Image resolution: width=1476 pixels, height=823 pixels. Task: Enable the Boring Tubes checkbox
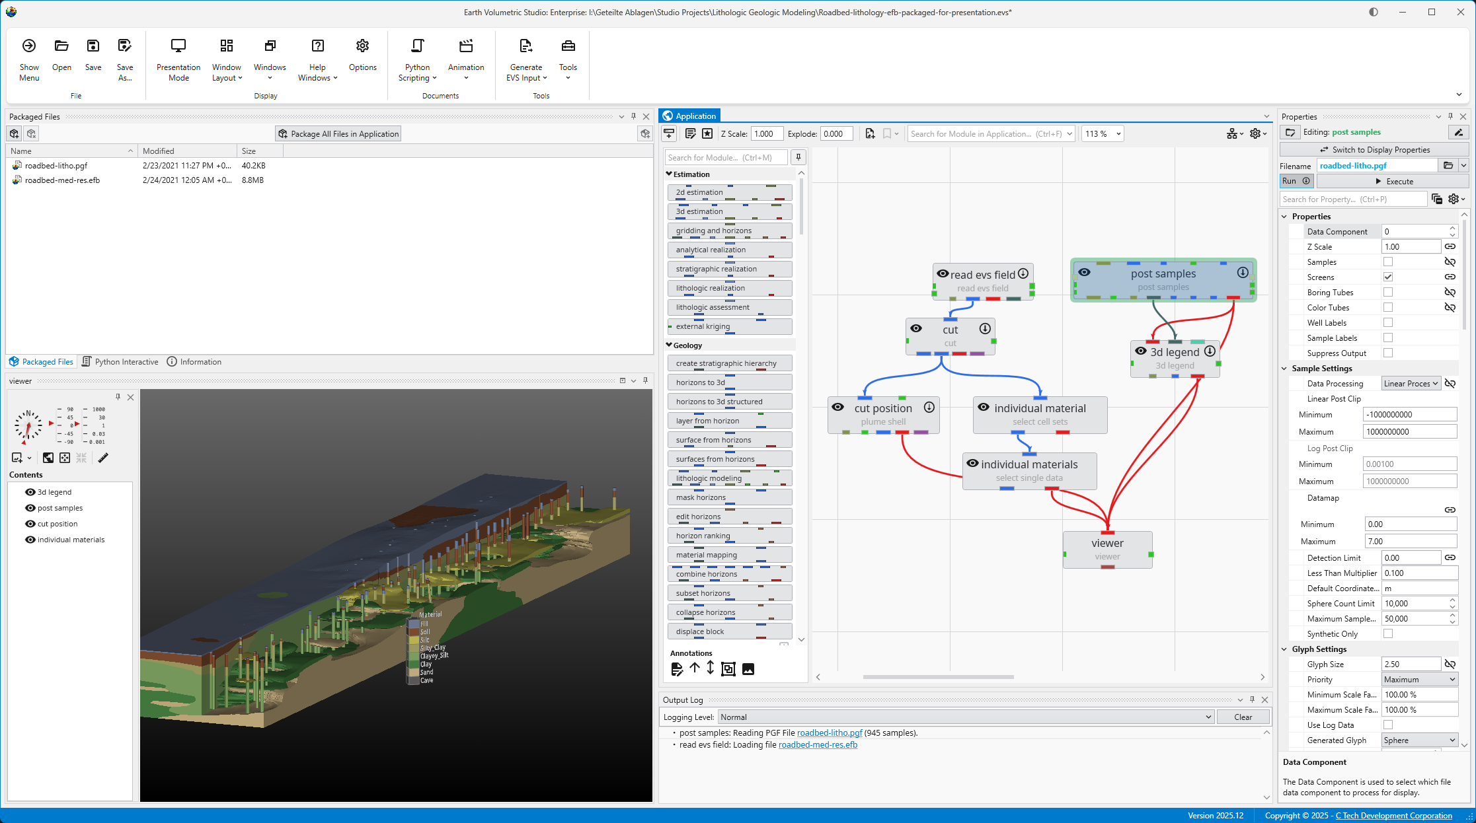[x=1388, y=293]
